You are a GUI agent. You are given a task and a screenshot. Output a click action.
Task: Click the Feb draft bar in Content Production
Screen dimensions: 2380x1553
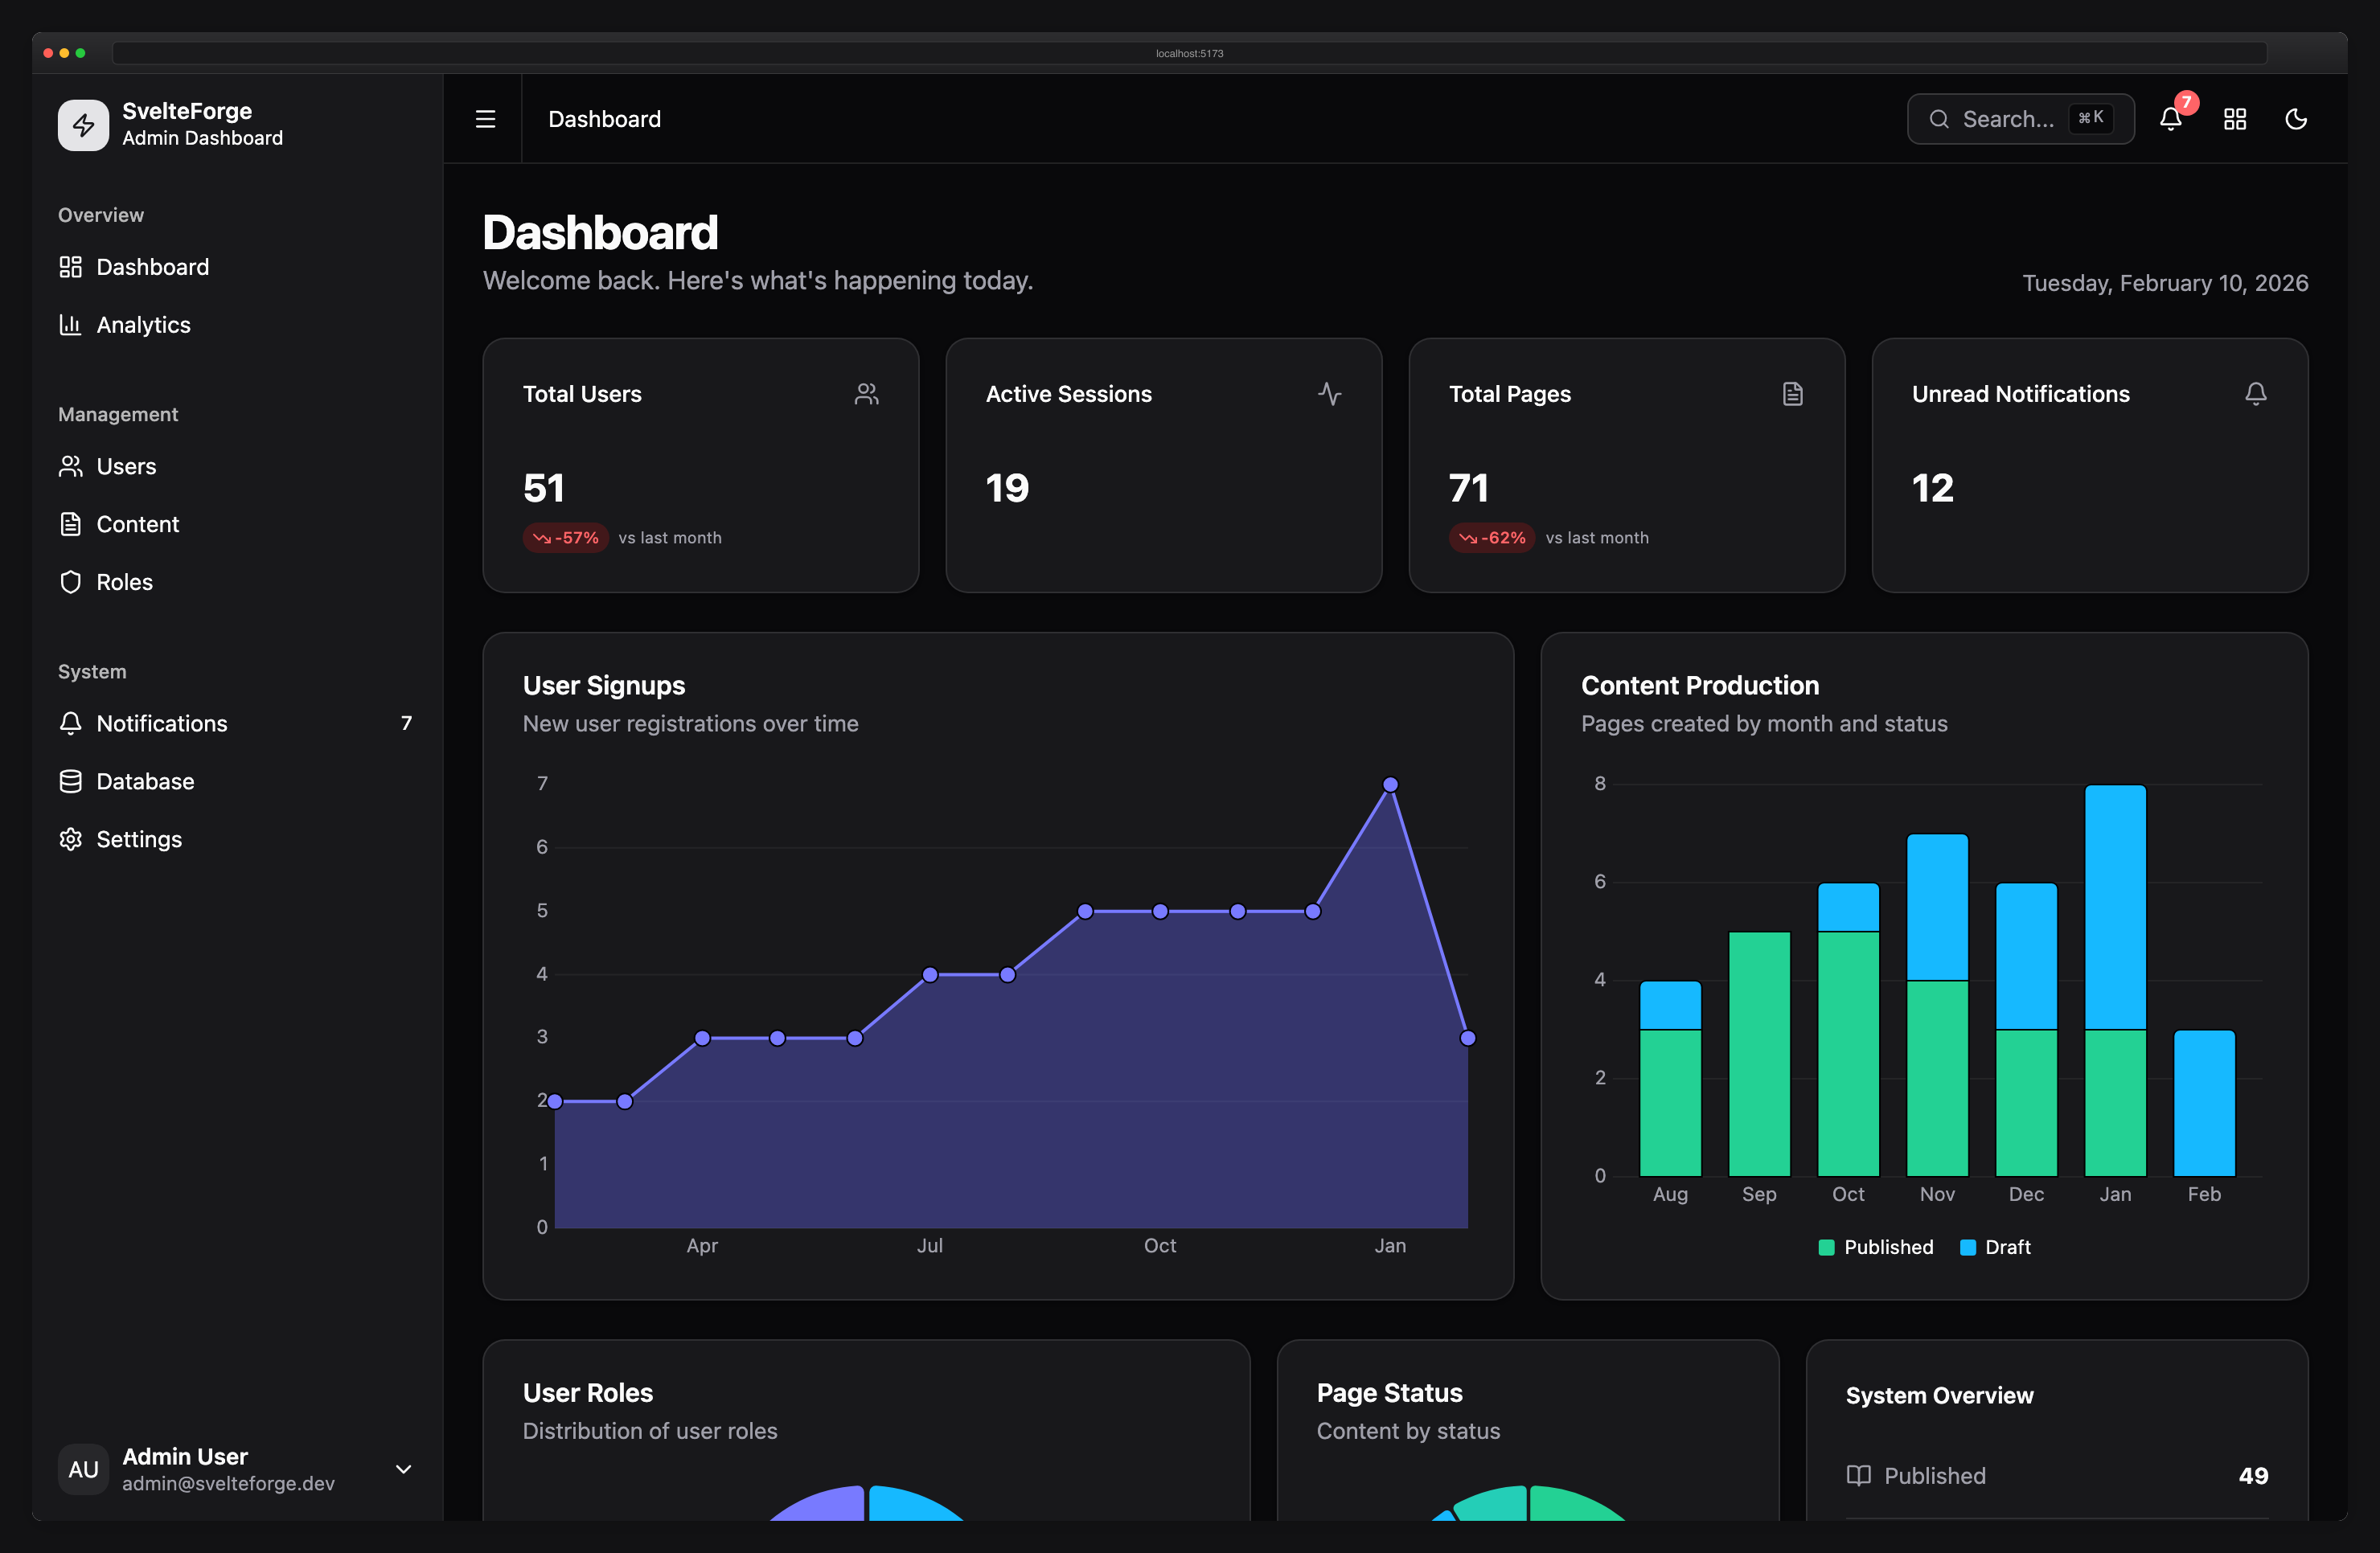(x=2204, y=1103)
